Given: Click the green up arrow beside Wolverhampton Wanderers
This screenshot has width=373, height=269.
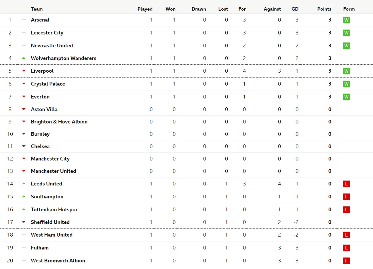Looking at the screenshot, I should coord(24,58).
